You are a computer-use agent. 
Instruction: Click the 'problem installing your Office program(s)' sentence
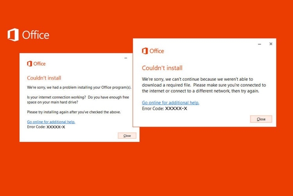point(79,87)
